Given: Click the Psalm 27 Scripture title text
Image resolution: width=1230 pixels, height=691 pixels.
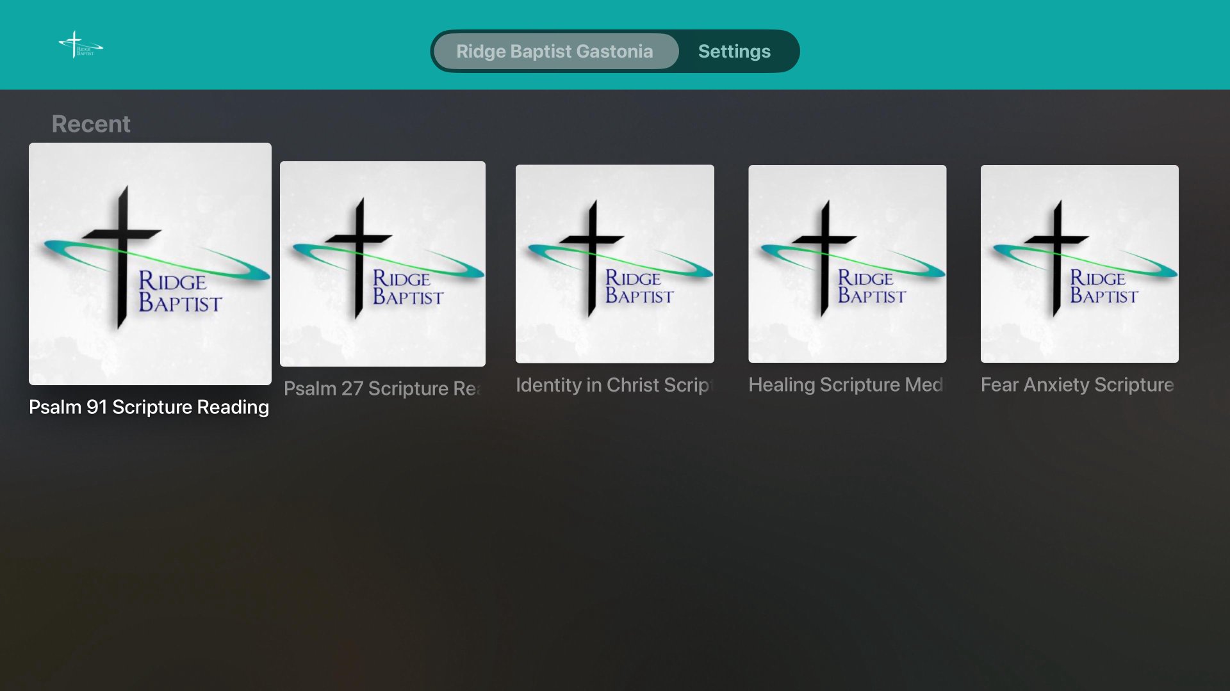Looking at the screenshot, I should click(382, 388).
